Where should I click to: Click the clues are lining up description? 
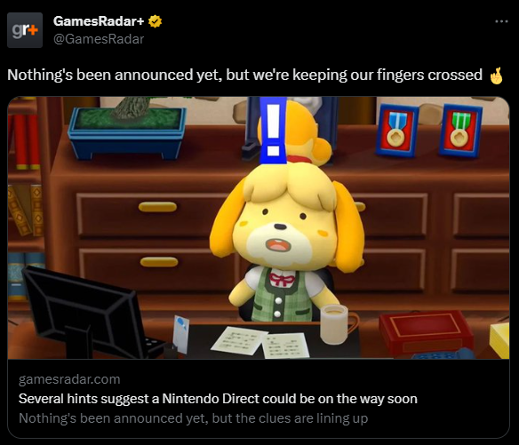click(x=194, y=418)
